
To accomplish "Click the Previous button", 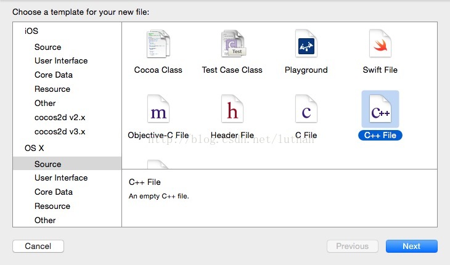I will tap(353, 246).
